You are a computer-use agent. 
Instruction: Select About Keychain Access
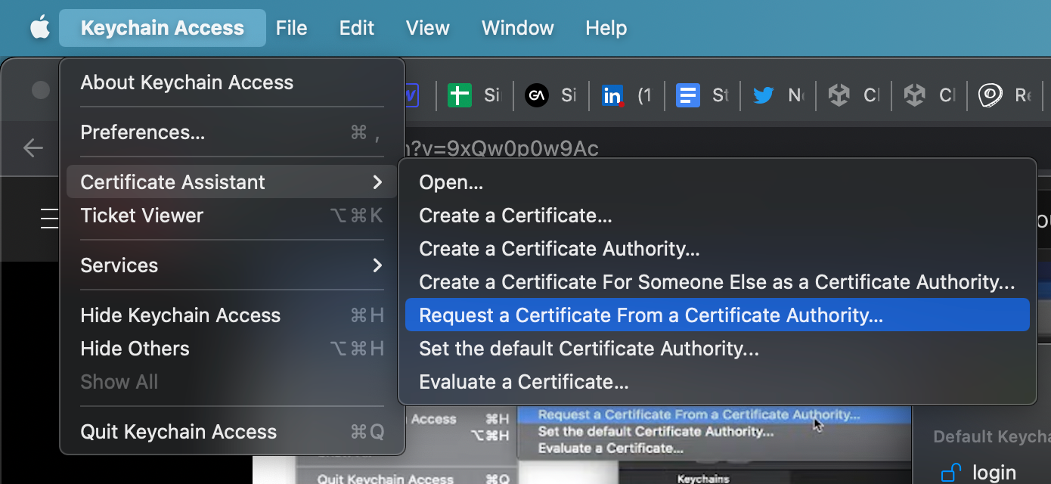pyautogui.click(x=232, y=82)
